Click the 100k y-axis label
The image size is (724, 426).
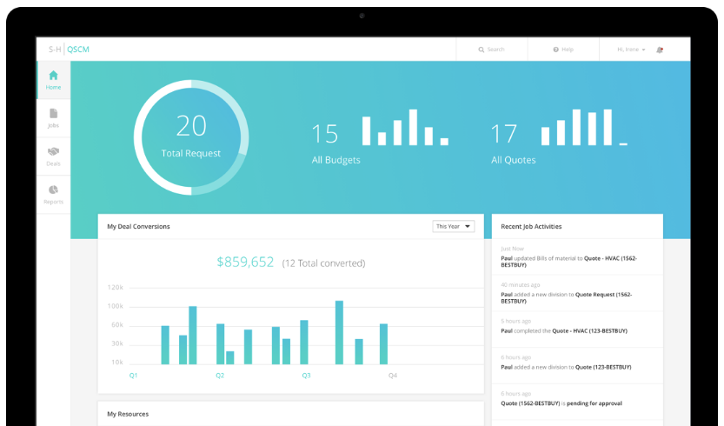pyautogui.click(x=115, y=306)
